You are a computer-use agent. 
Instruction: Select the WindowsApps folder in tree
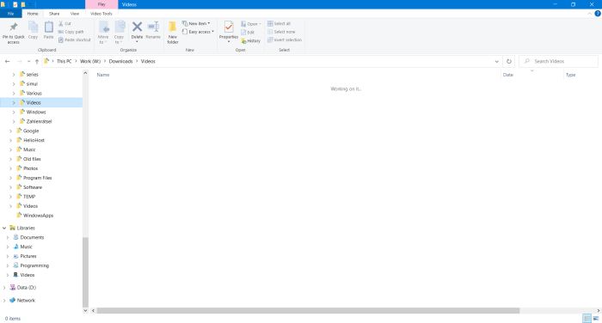coord(38,216)
